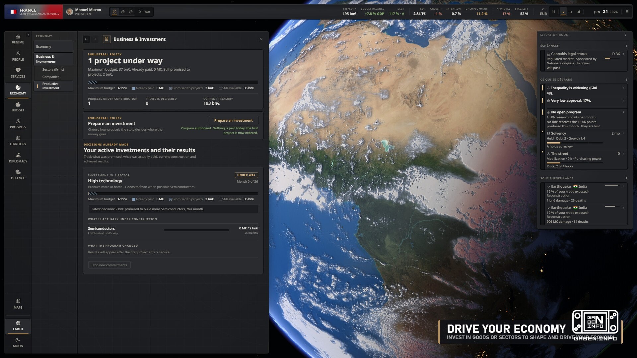Open the Defence helmet icon
This screenshot has height=358, width=637.
(x=18, y=172)
